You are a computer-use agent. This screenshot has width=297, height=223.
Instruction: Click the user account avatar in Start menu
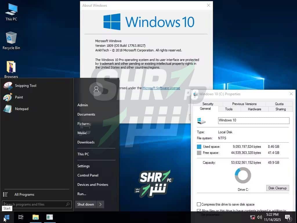(96, 90)
